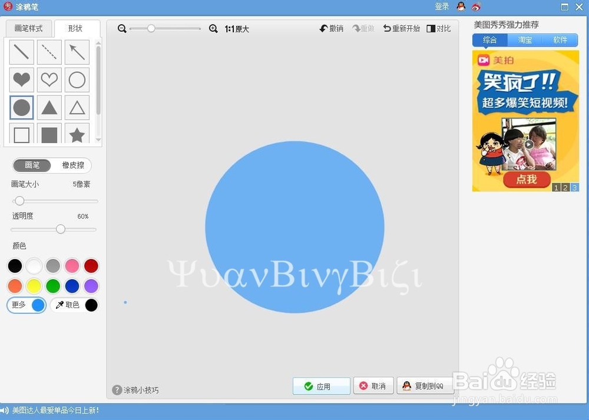Click 应用 to apply changes
The width and height of the screenshot is (589, 420).
click(322, 386)
